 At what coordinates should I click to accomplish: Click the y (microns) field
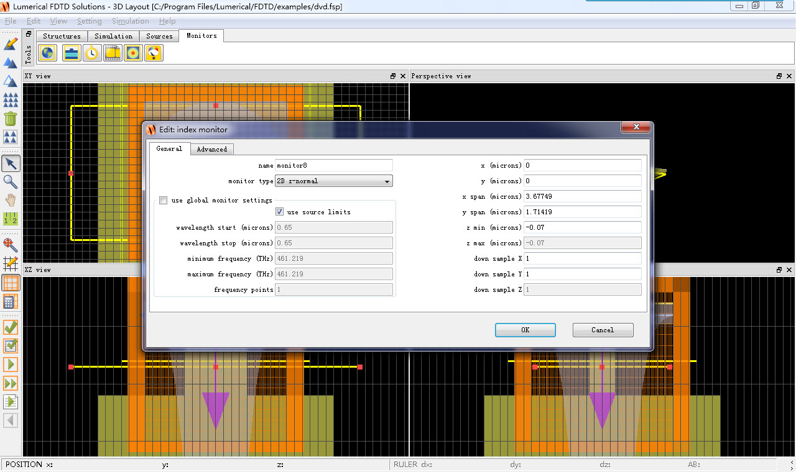582,181
